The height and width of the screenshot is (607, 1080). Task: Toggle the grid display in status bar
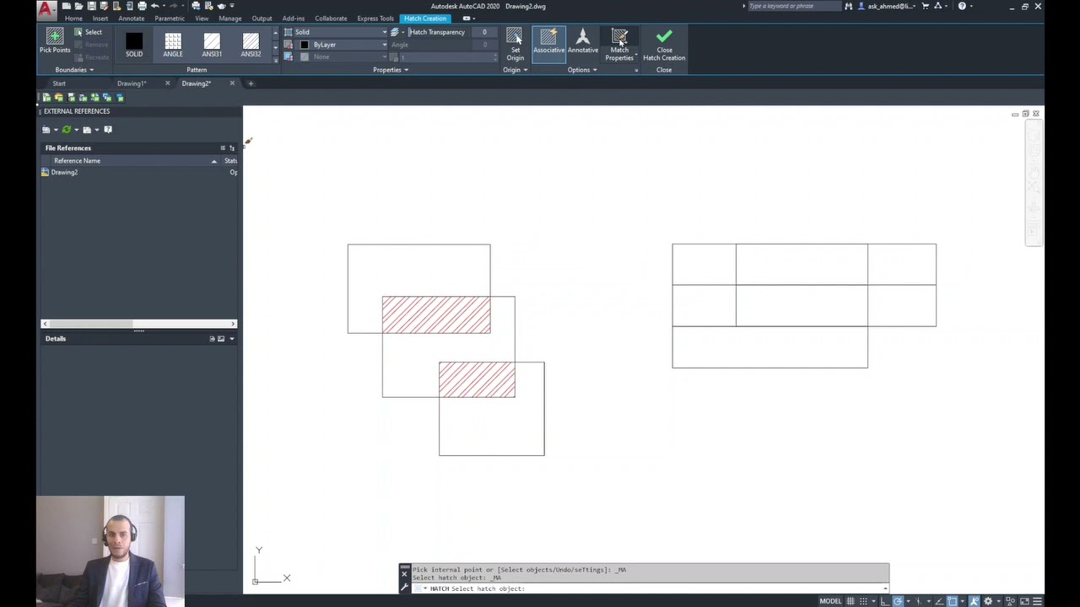pos(850,601)
